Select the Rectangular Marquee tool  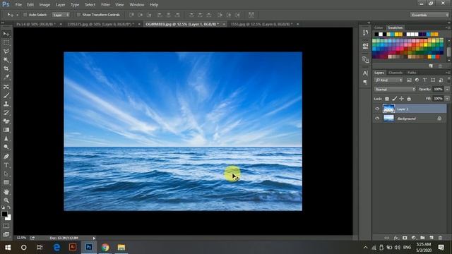click(x=6, y=42)
